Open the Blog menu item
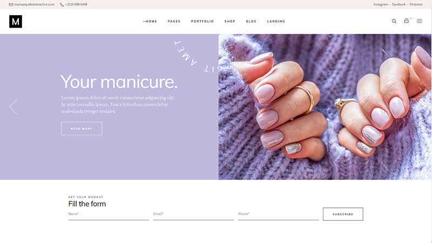The image size is (432, 243). (251, 21)
